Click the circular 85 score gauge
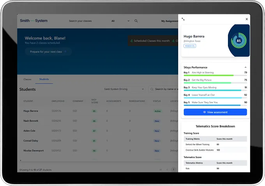The image size is (265, 186). (x=238, y=40)
